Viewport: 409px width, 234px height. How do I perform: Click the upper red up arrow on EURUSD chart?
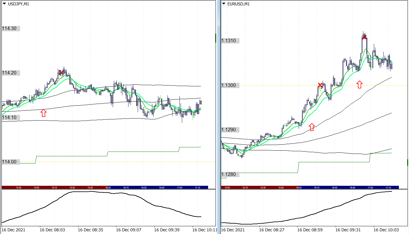[x=360, y=84]
